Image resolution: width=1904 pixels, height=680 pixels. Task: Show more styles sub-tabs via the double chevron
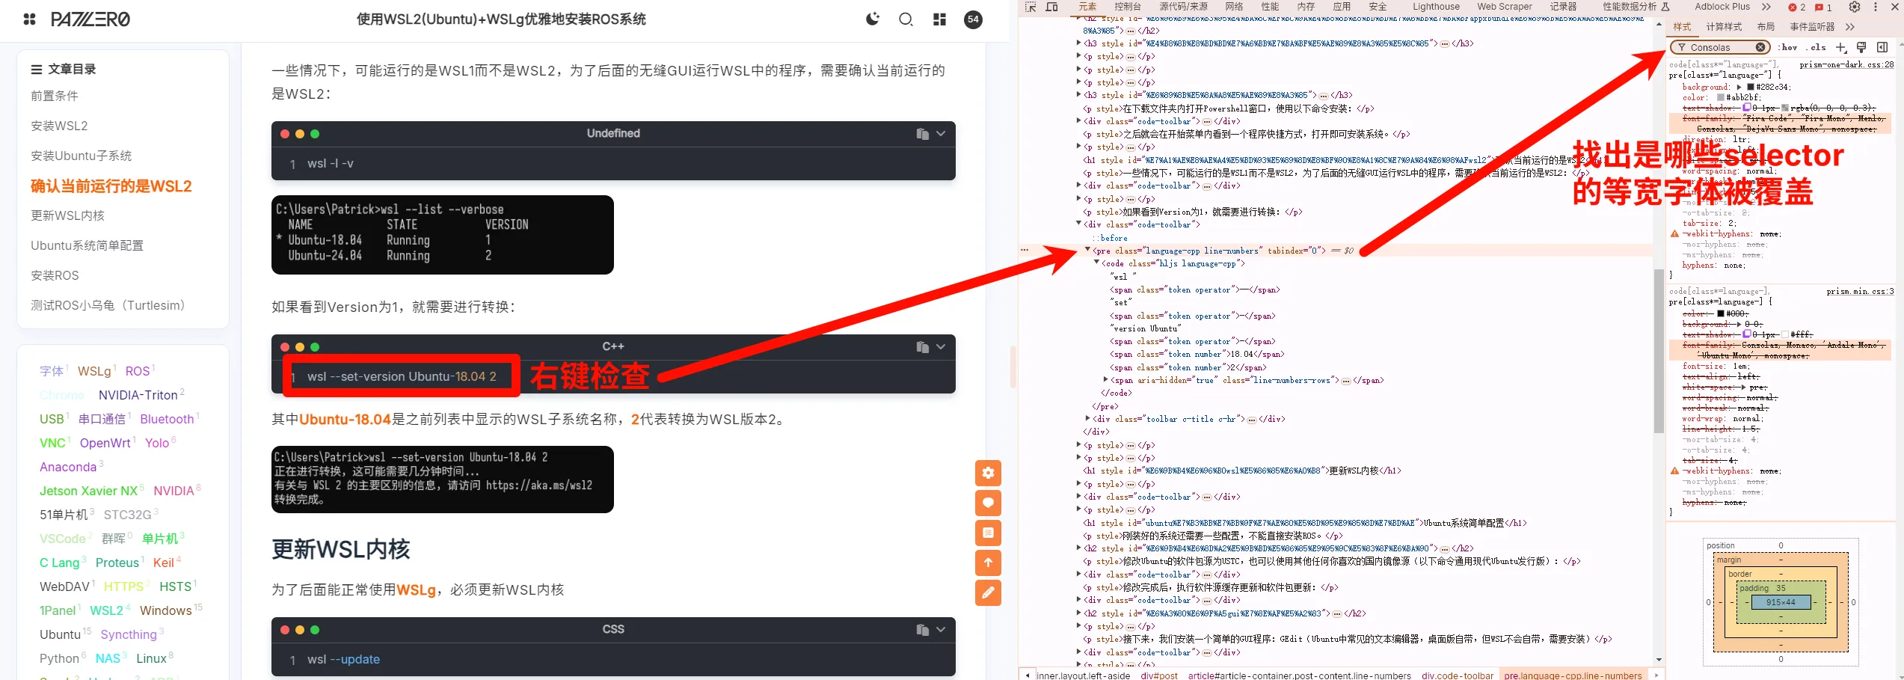coord(1849,26)
